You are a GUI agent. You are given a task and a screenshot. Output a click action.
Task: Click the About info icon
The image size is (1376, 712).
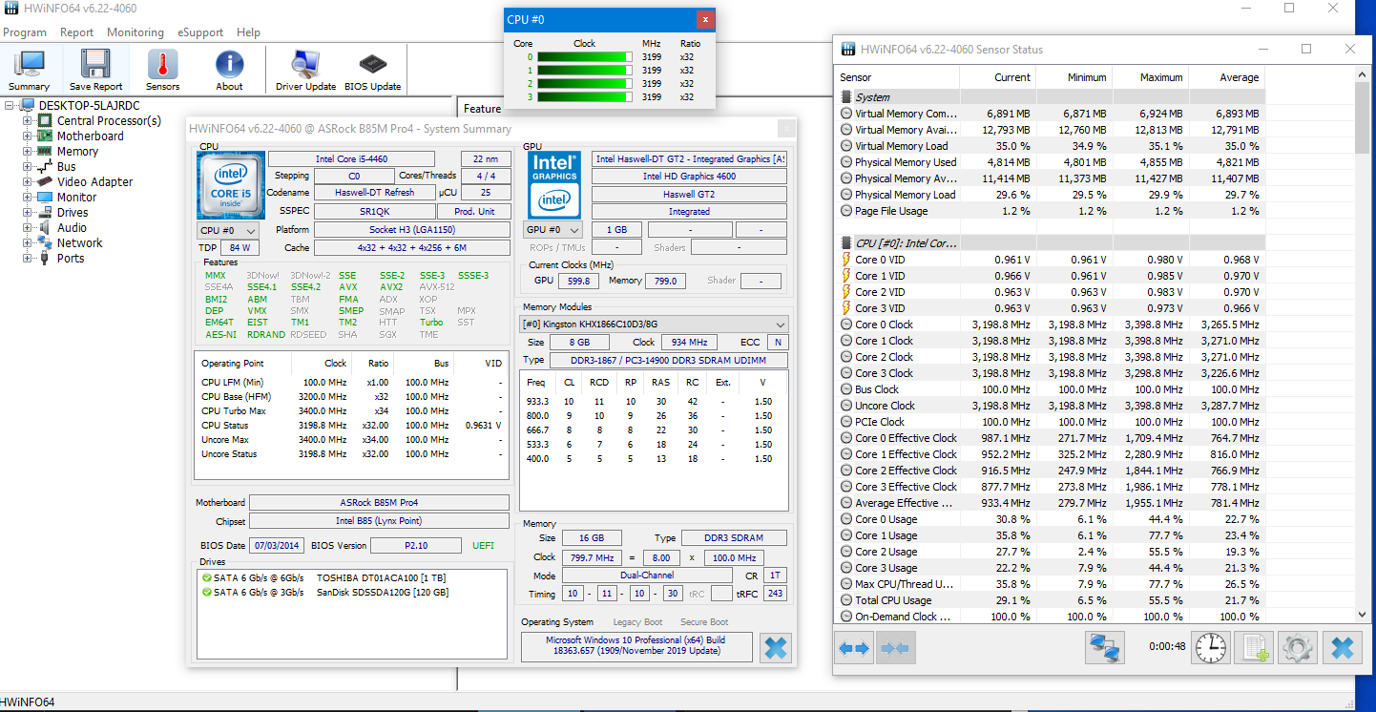point(229,70)
